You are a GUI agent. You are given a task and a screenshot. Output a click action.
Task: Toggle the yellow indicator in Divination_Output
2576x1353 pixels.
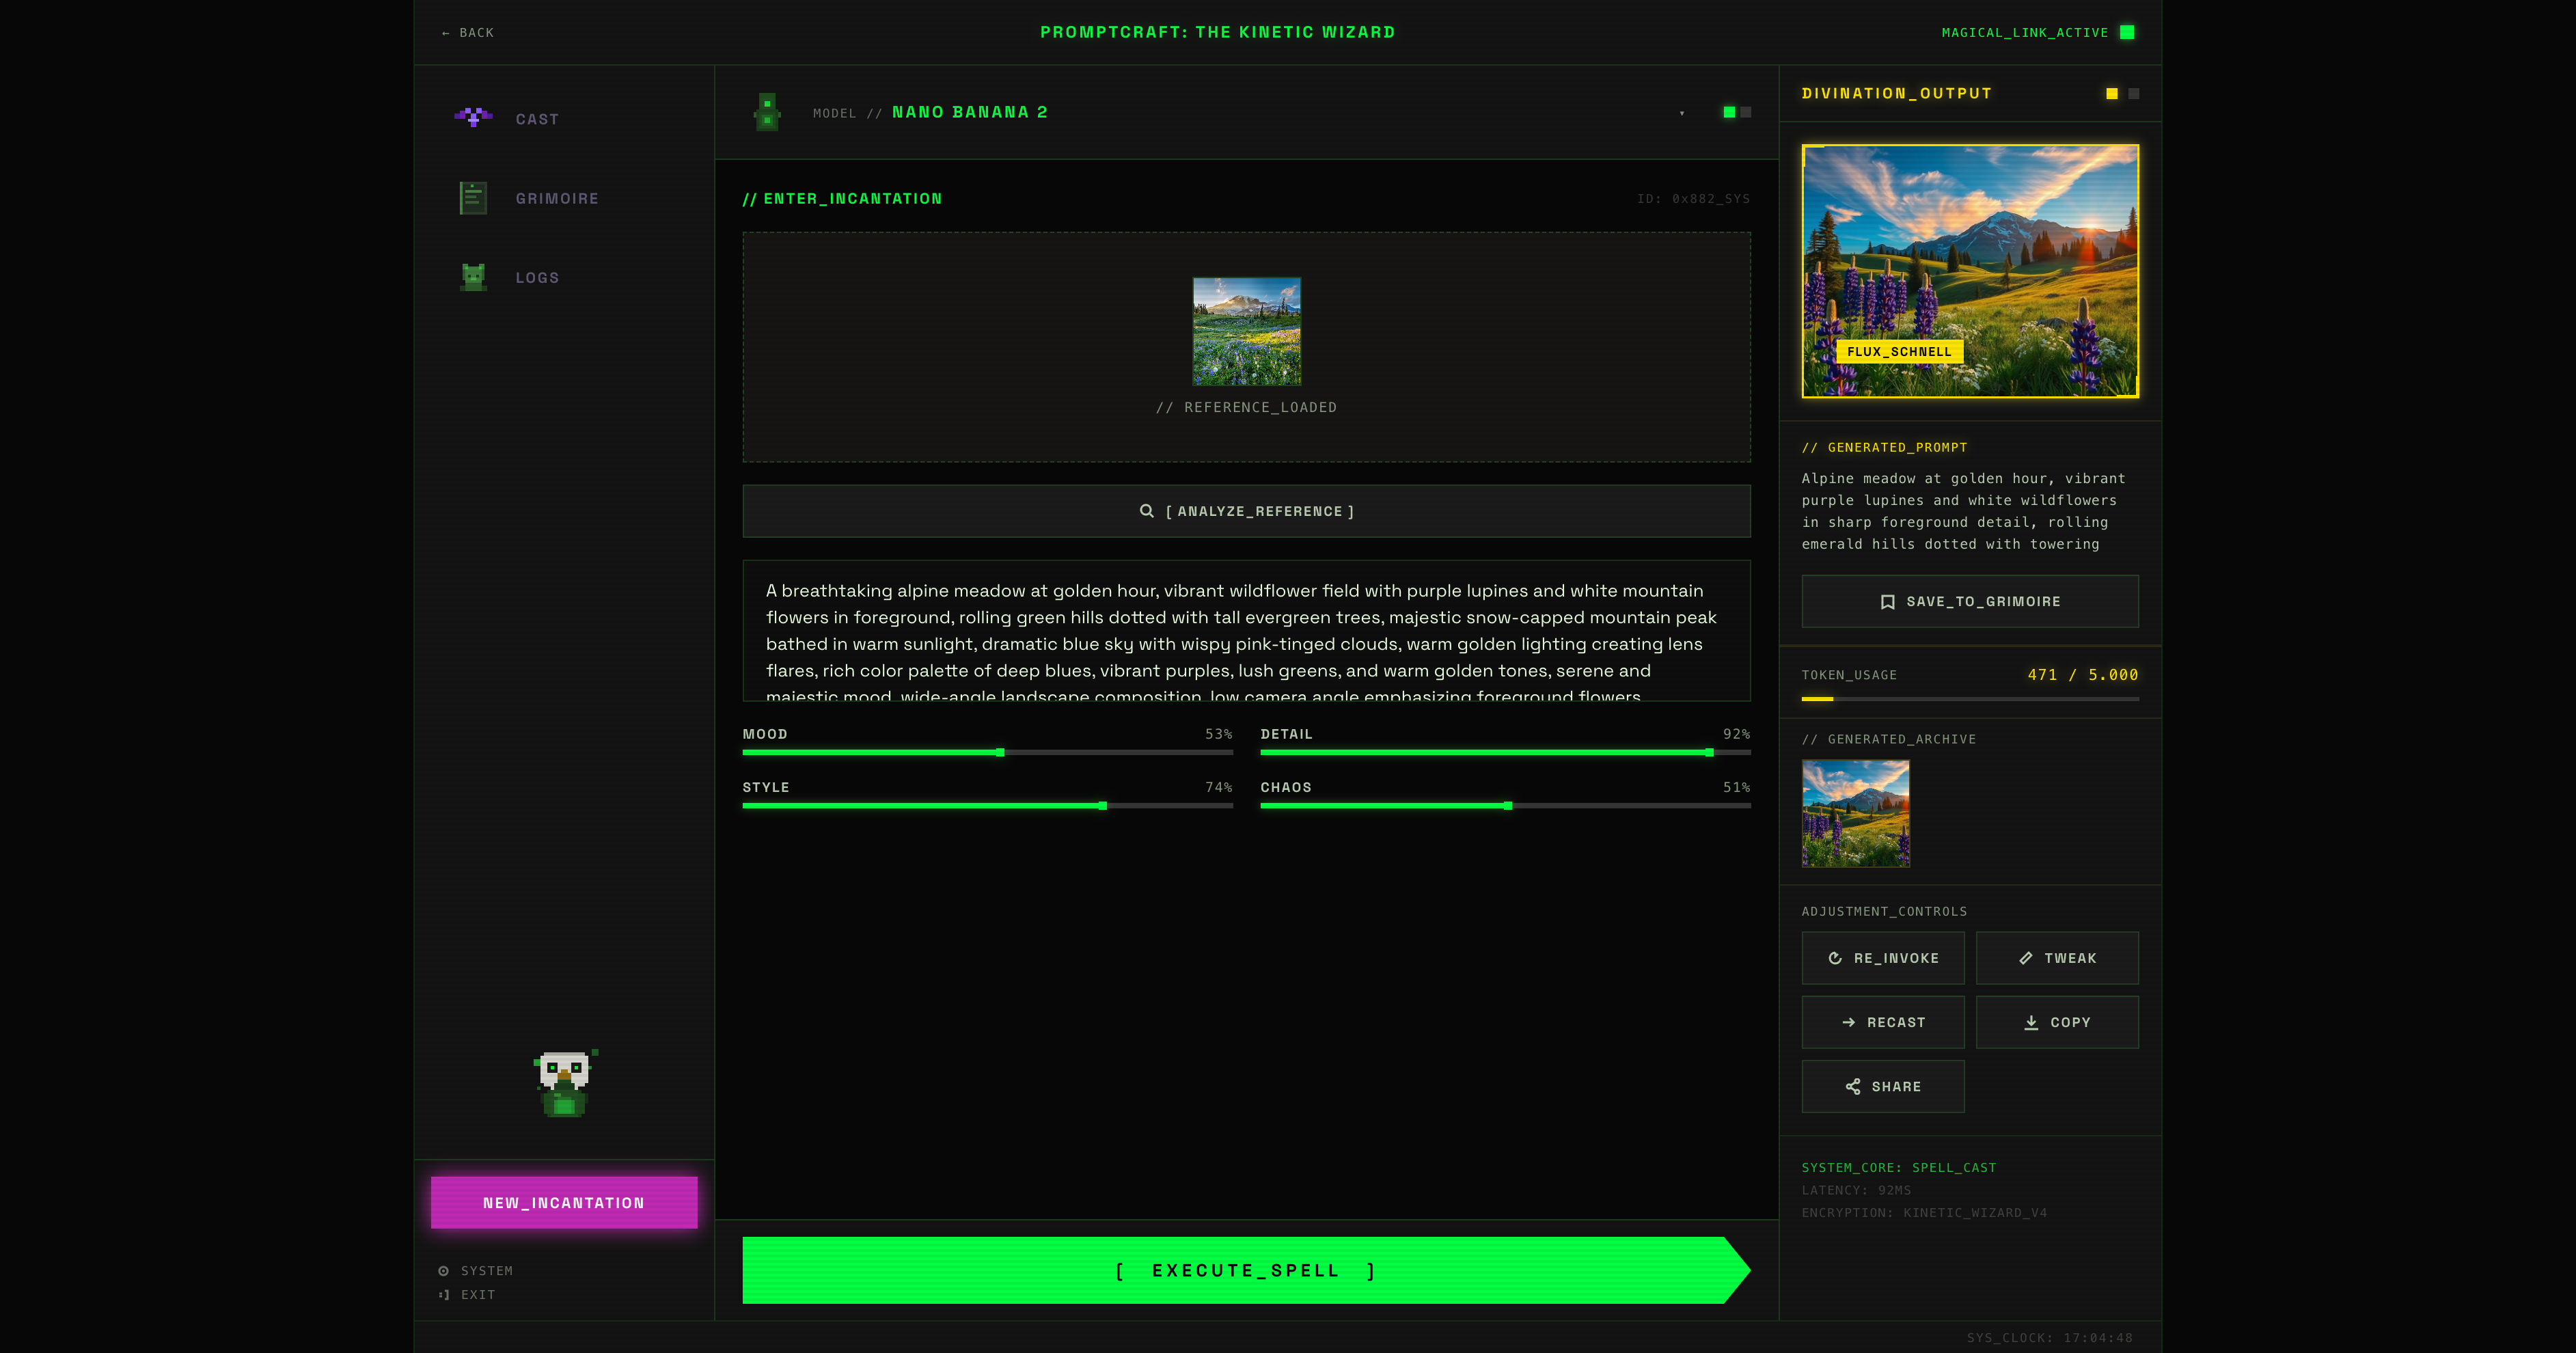point(2112,94)
